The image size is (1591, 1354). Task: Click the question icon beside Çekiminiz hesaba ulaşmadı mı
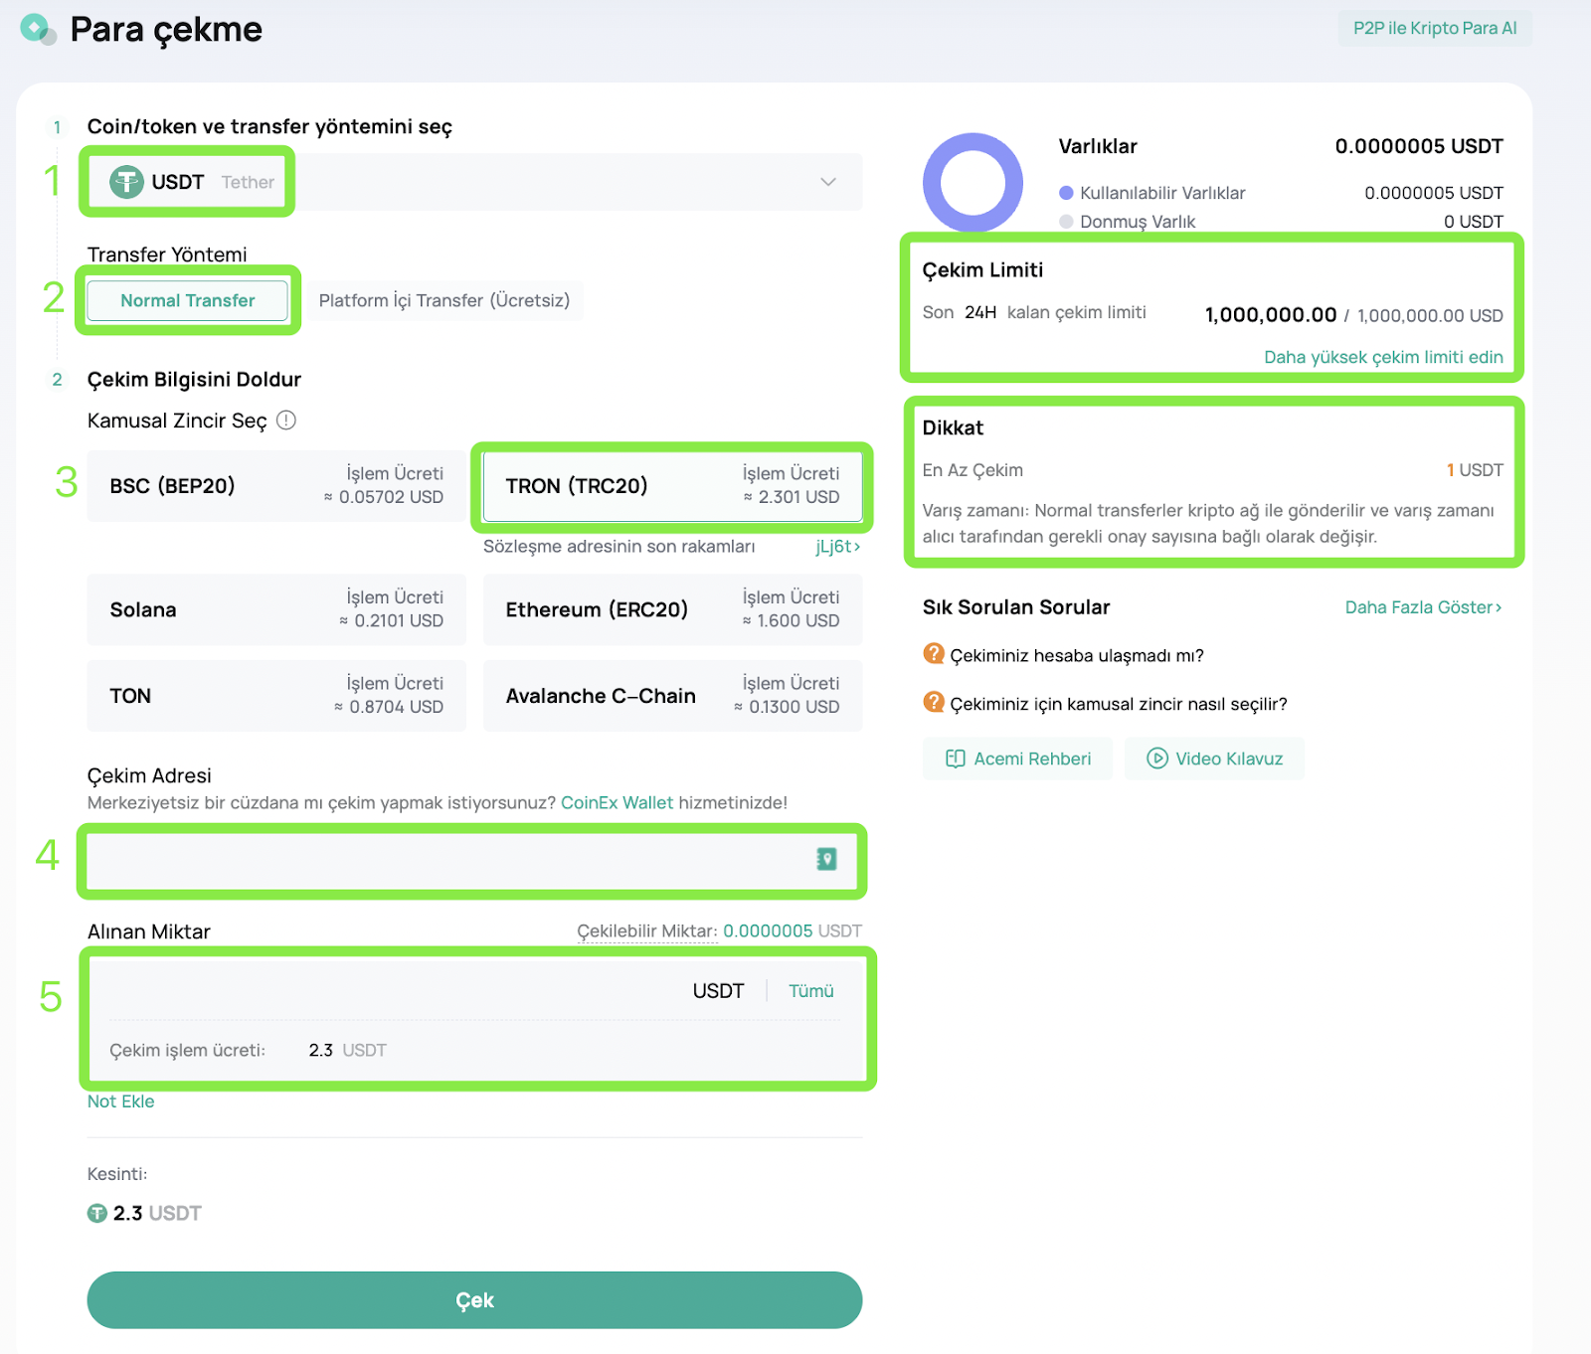(x=933, y=654)
